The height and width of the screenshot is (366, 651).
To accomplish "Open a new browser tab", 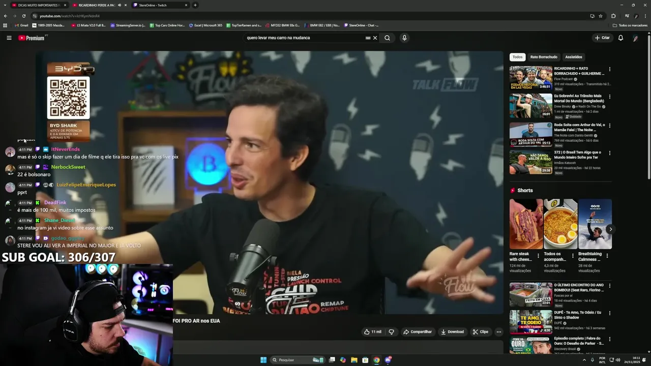I will [x=195, y=5].
